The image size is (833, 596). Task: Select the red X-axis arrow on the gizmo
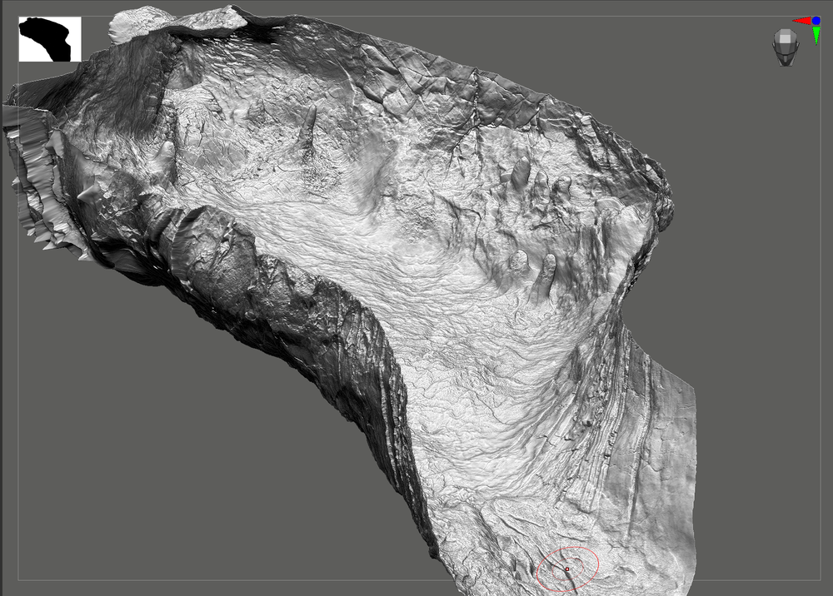pyautogui.click(x=801, y=20)
